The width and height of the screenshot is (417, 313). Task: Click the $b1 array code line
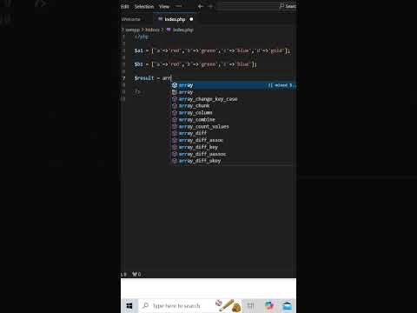click(x=195, y=64)
